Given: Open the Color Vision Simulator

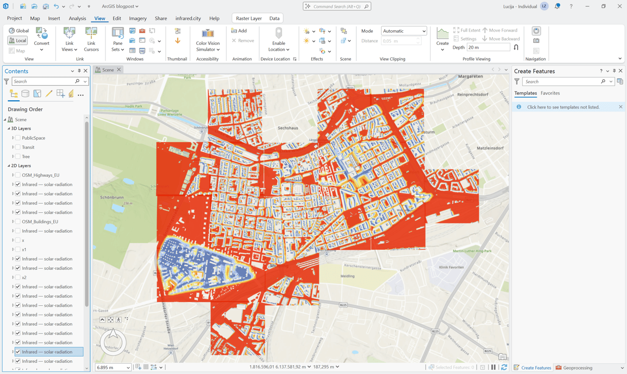Looking at the screenshot, I should pyautogui.click(x=208, y=40).
